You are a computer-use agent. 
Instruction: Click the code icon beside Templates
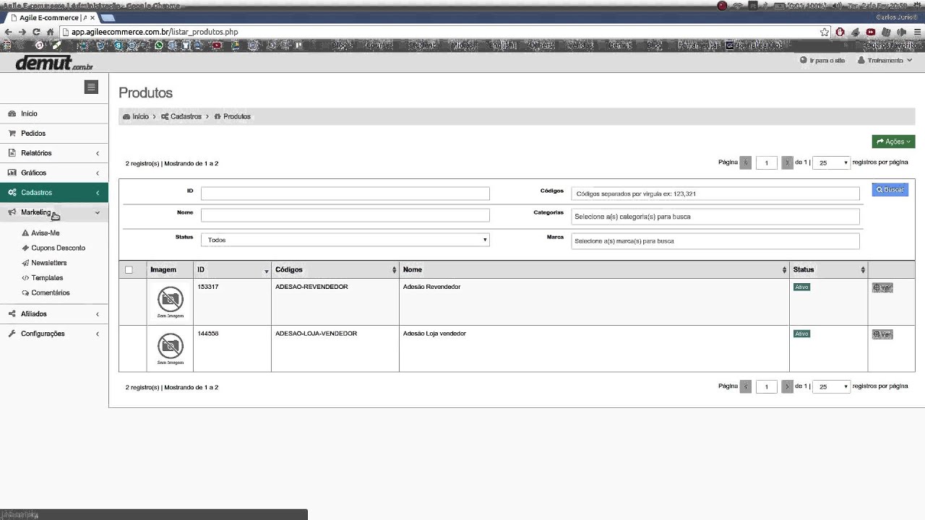[x=25, y=278]
